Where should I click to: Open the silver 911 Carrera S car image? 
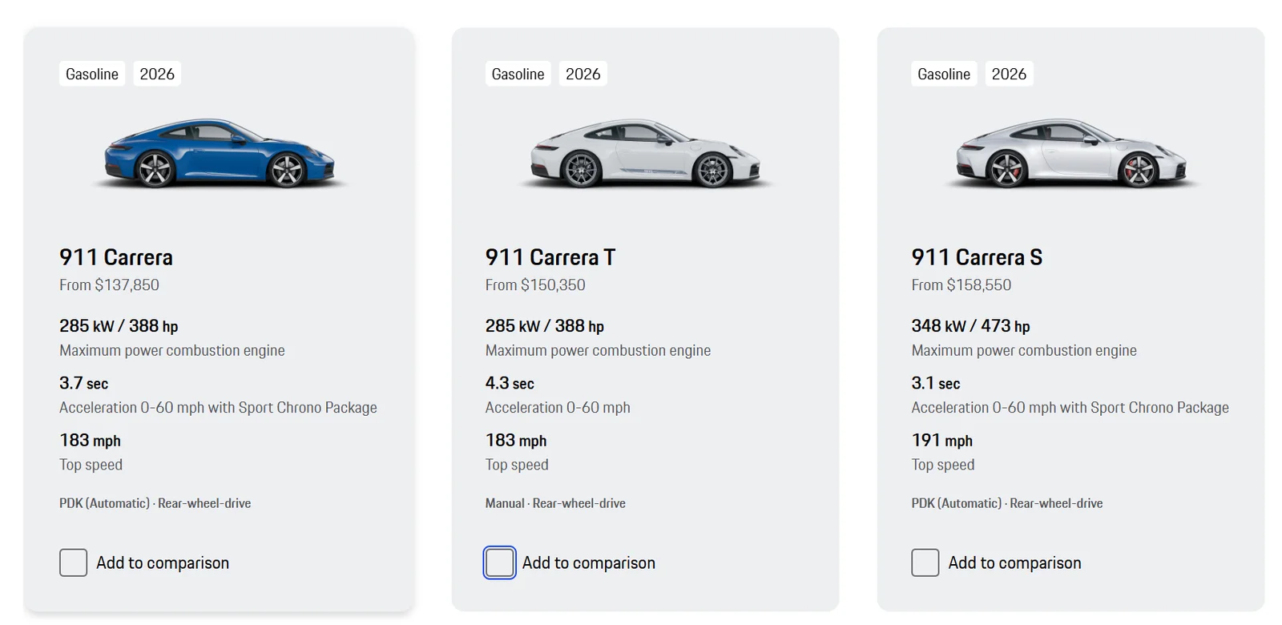click(x=1071, y=154)
